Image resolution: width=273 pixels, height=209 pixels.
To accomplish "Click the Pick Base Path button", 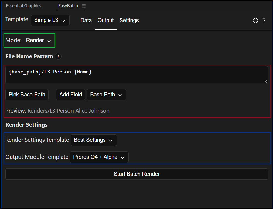I will pos(27,95).
